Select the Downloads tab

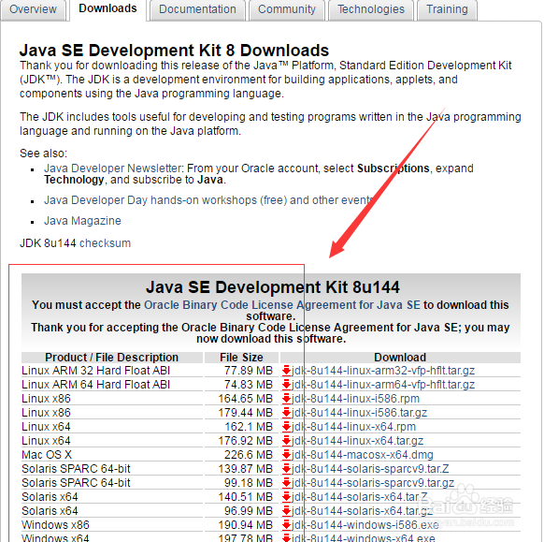pyautogui.click(x=107, y=8)
